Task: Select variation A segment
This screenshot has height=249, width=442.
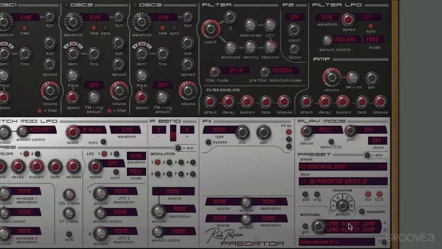Action: [x=334, y=205]
